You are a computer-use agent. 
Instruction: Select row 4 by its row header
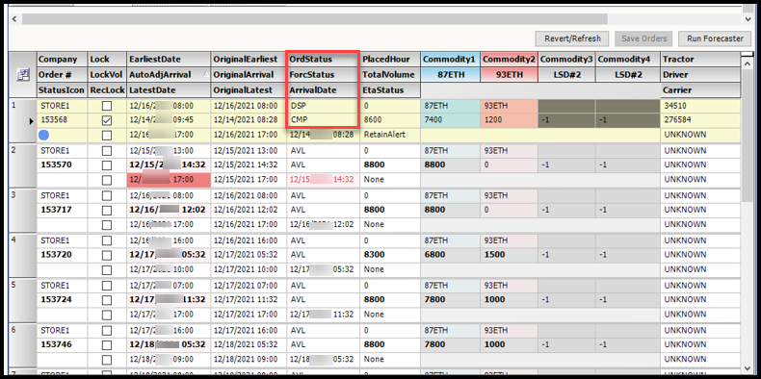23,255
